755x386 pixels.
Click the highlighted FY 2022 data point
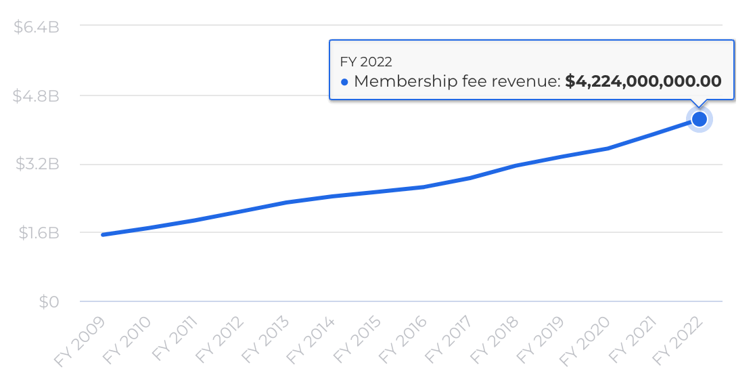[699, 119]
